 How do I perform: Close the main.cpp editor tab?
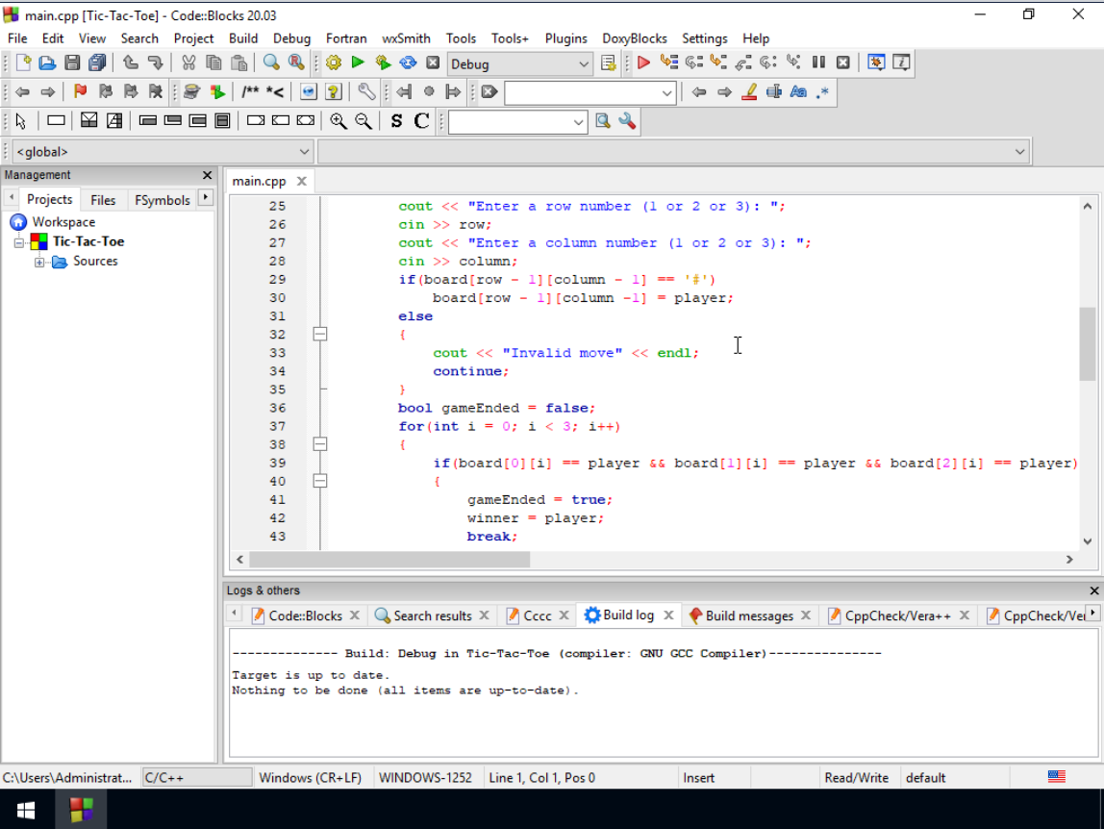301,181
